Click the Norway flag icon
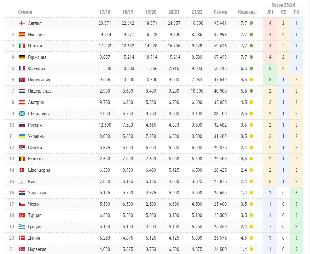 pyautogui.click(x=22, y=249)
